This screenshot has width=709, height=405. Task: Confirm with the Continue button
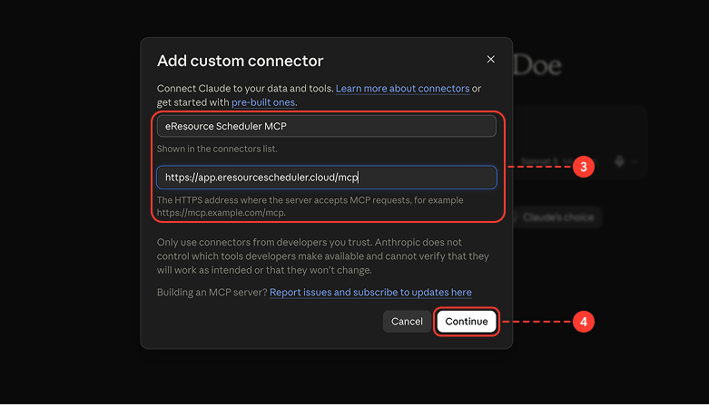(x=467, y=322)
